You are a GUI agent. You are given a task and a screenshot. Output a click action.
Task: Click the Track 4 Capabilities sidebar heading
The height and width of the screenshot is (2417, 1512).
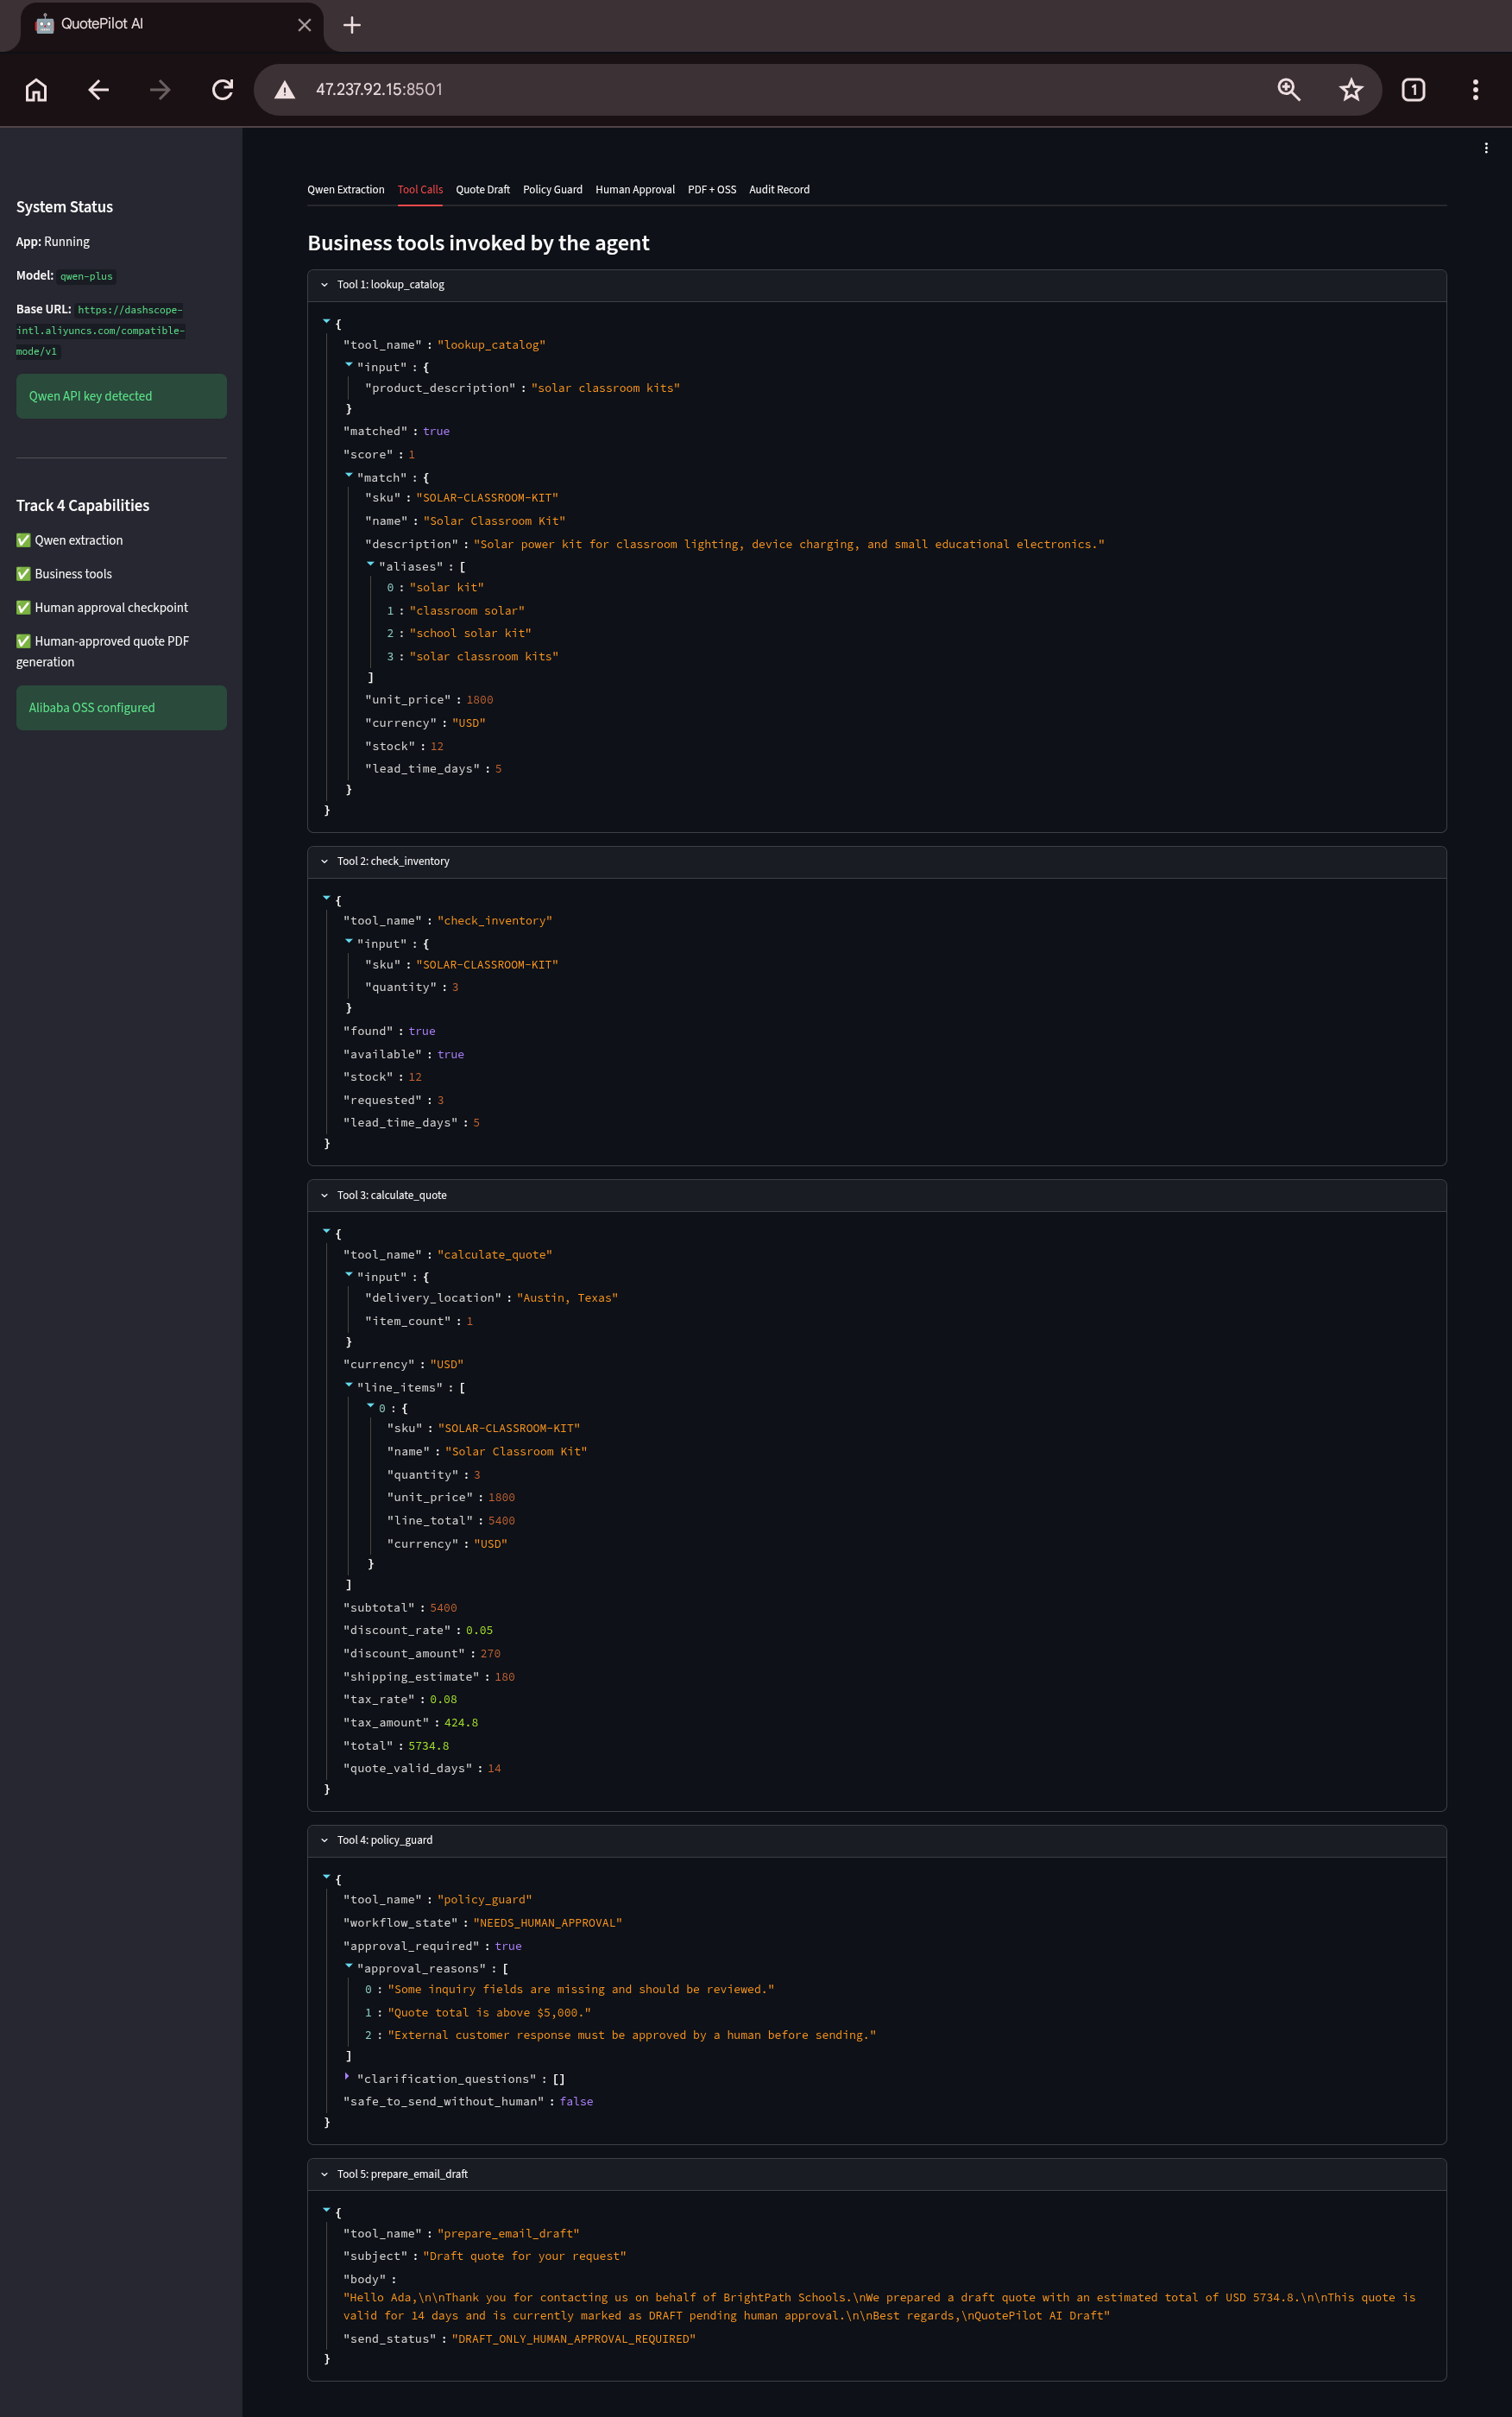[x=83, y=506]
